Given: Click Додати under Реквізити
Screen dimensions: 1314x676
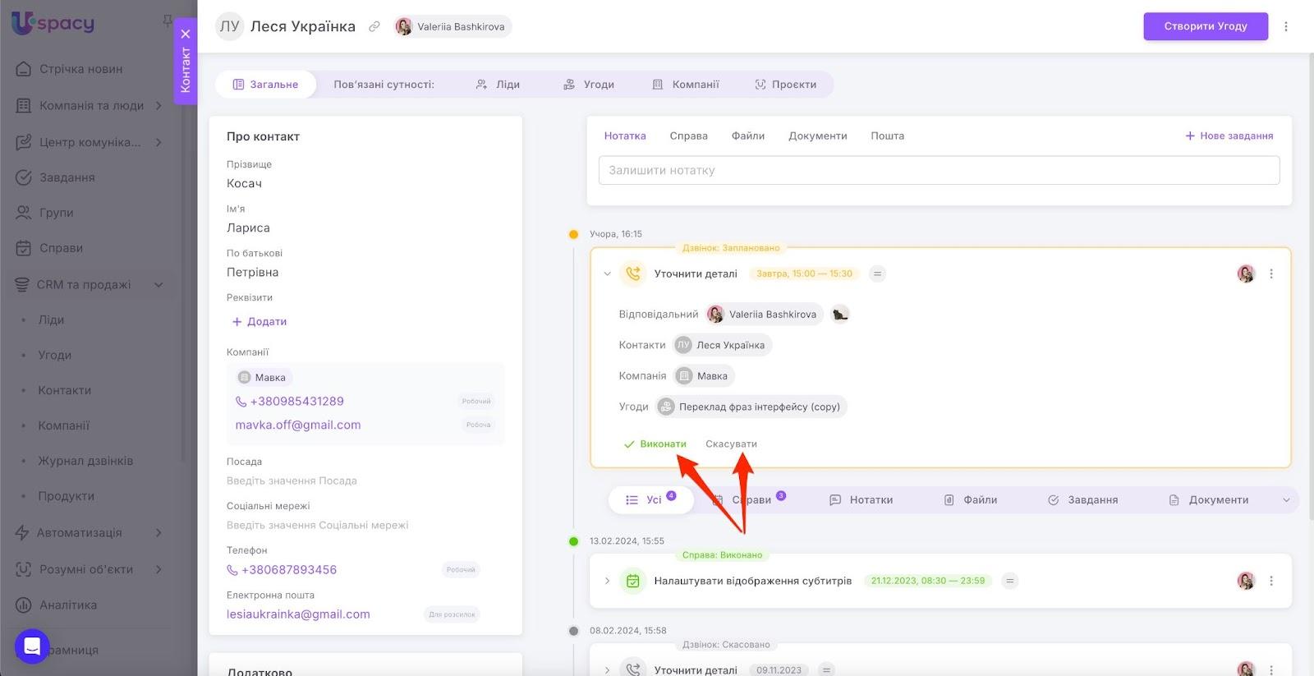Looking at the screenshot, I should pyautogui.click(x=260, y=322).
